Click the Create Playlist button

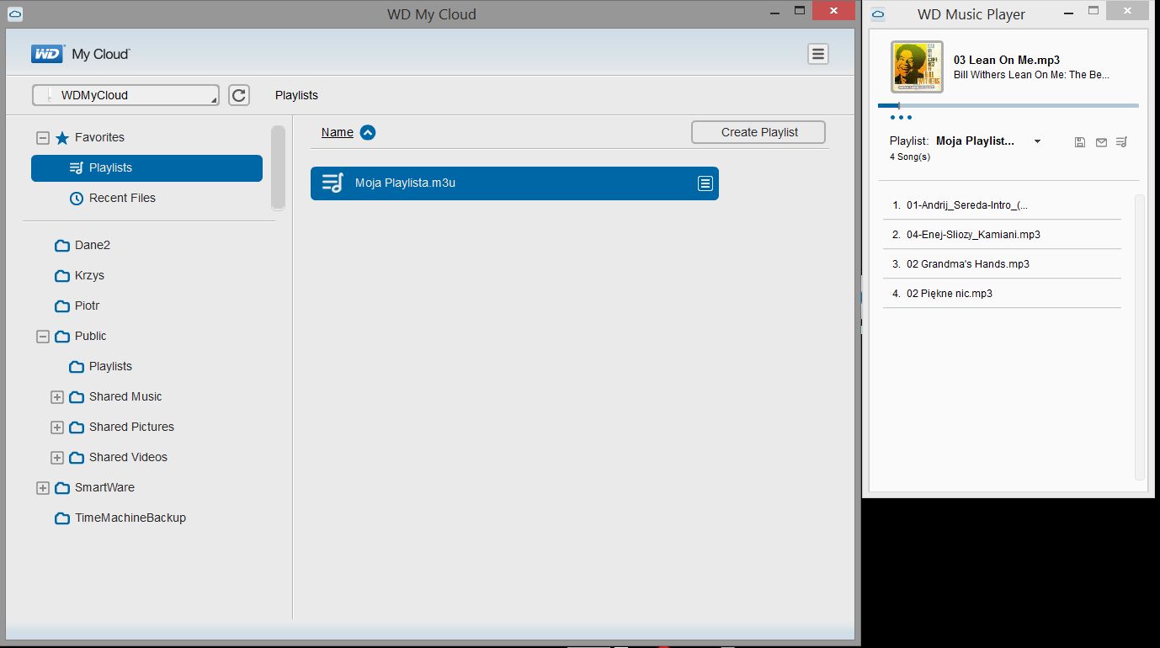(758, 132)
